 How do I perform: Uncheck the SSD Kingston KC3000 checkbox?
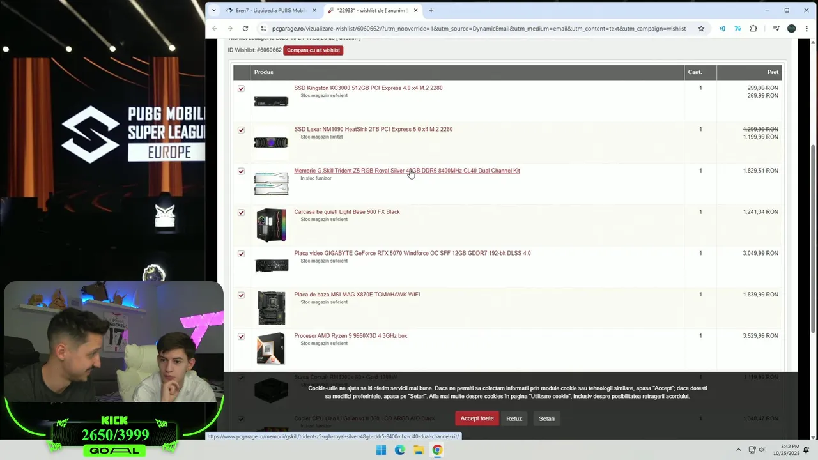tap(241, 89)
